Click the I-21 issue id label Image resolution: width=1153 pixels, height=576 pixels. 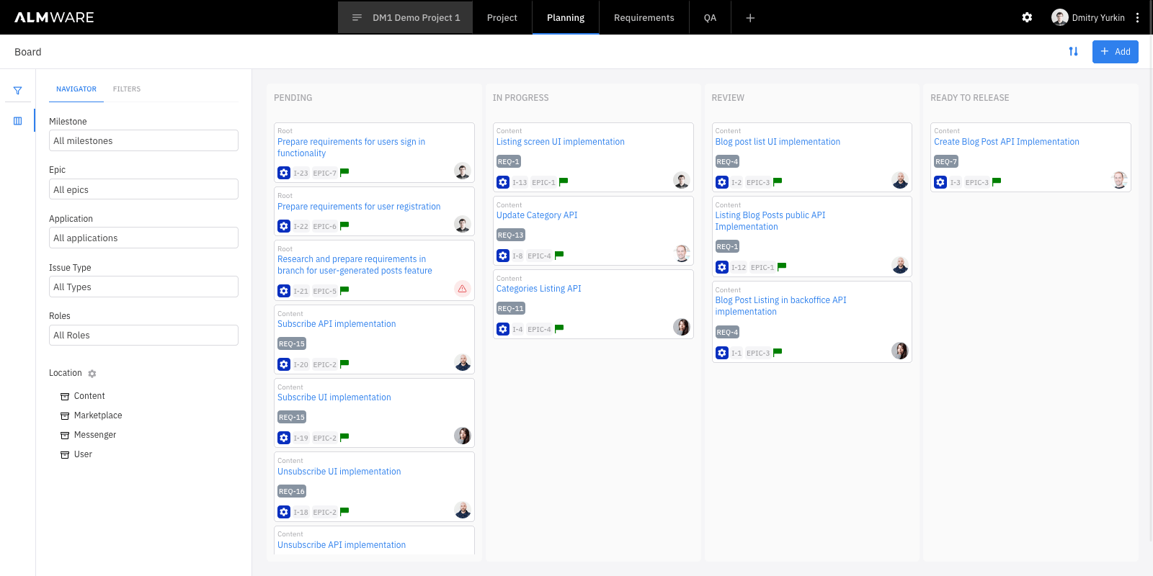pos(301,291)
